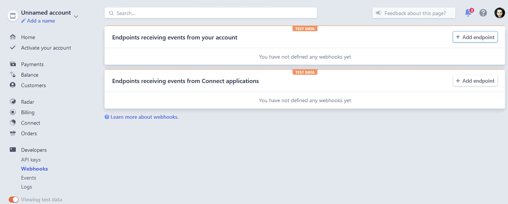Expand the Unnamed account dropdown chevron
Image resolution: width=508 pixels, height=204 pixels.
[76, 17]
